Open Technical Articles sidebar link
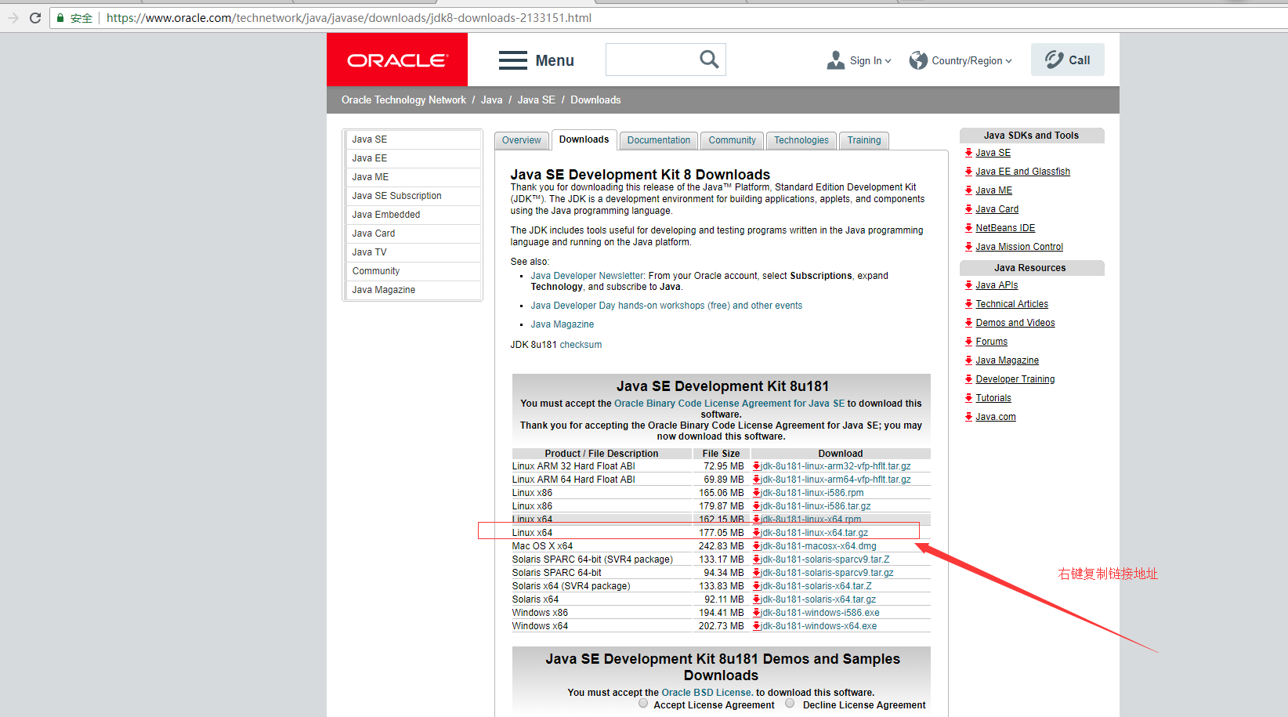1288x717 pixels. 1011,304
